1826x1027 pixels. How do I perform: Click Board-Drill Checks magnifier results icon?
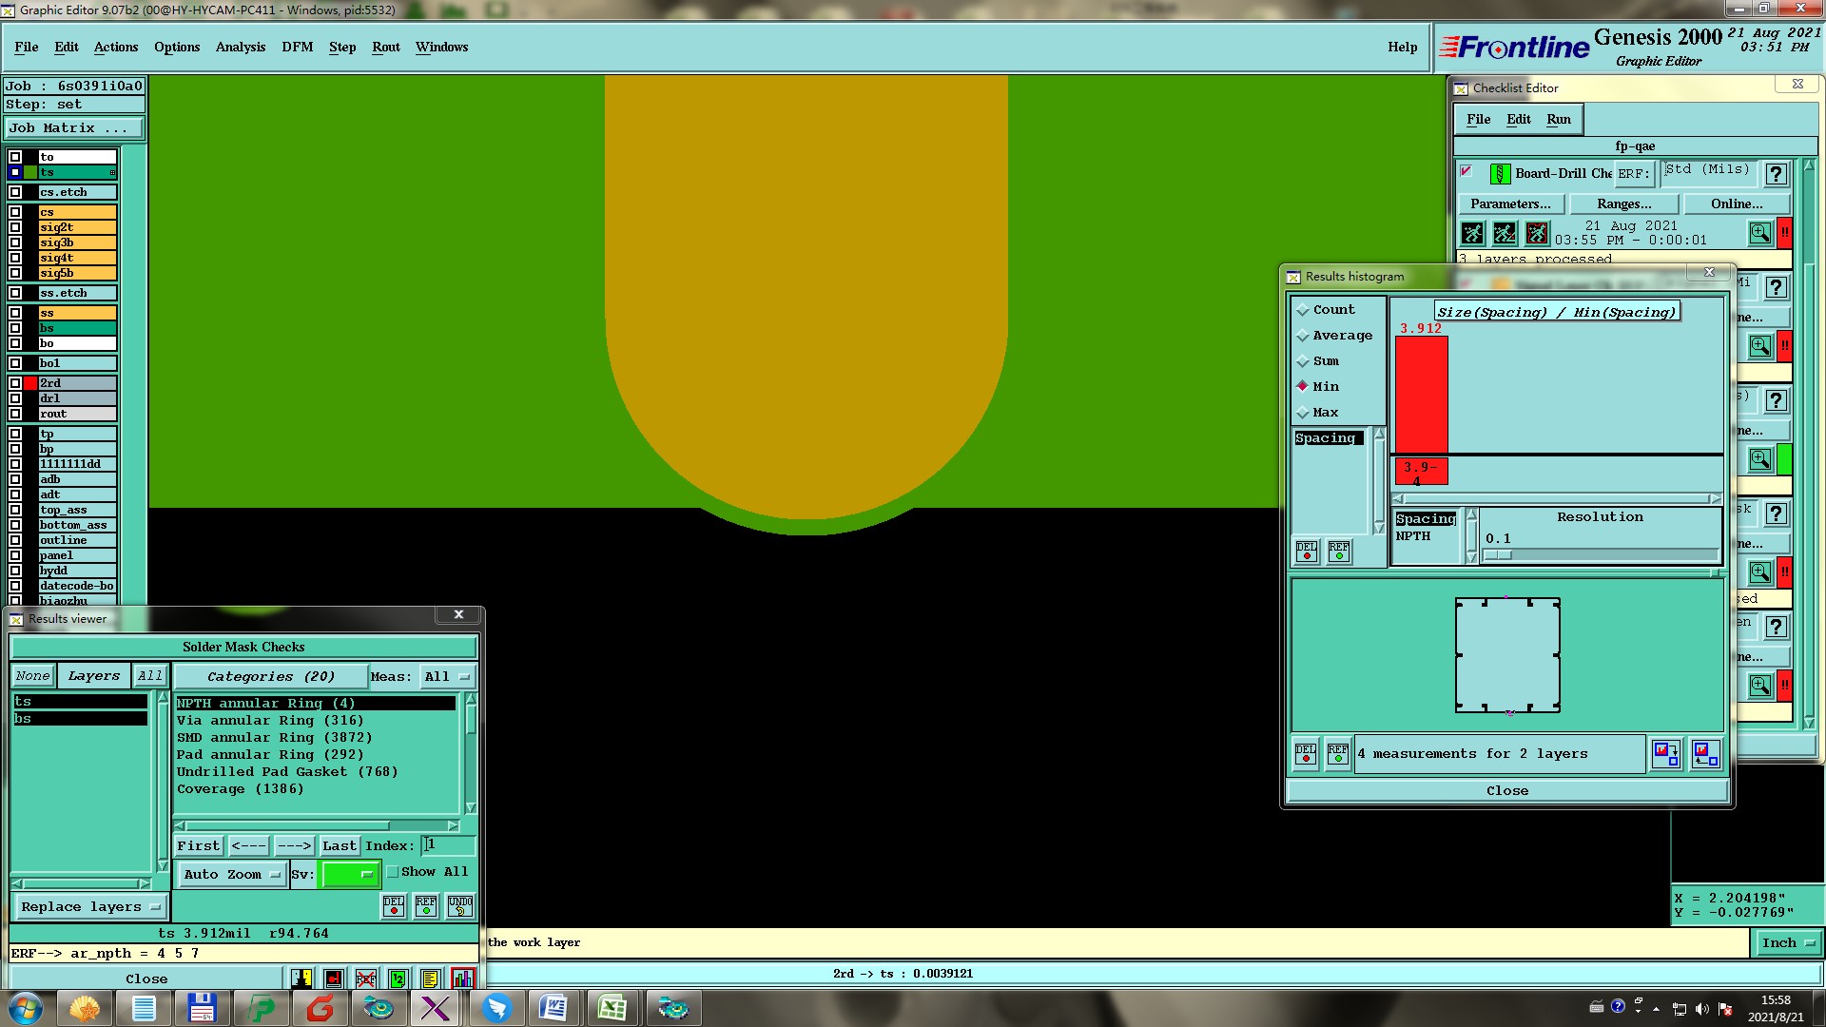(x=1759, y=233)
